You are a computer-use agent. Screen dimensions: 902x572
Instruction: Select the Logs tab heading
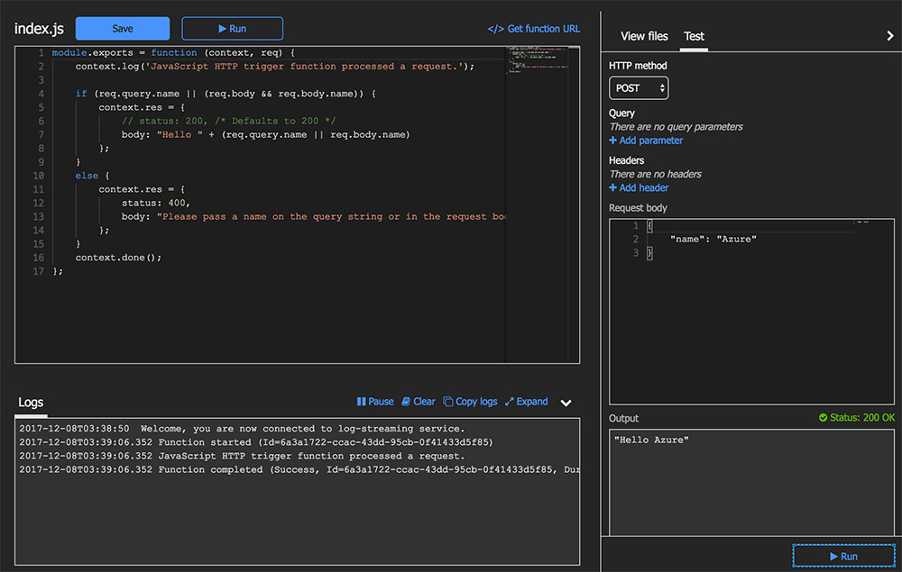point(31,403)
